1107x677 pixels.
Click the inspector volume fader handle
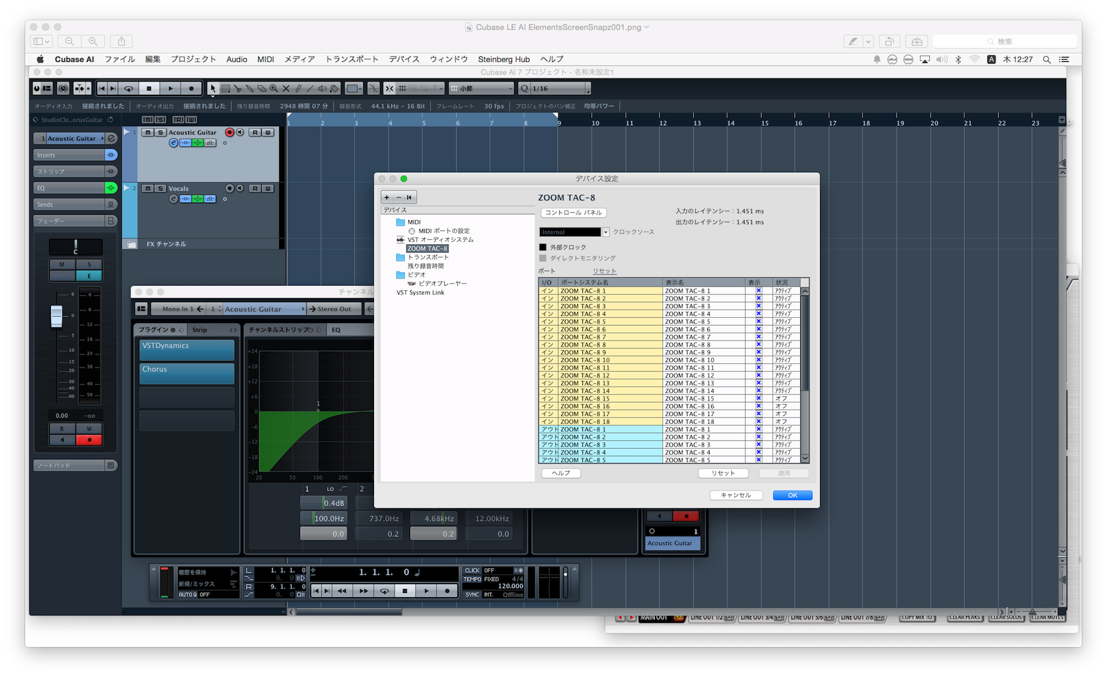click(56, 315)
